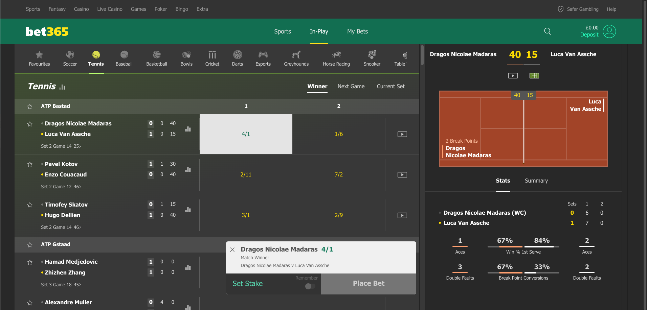This screenshot has width=647, height=310.
Task: Select 2/11 odds for Pavel Kotov
Action: [246, 175]
